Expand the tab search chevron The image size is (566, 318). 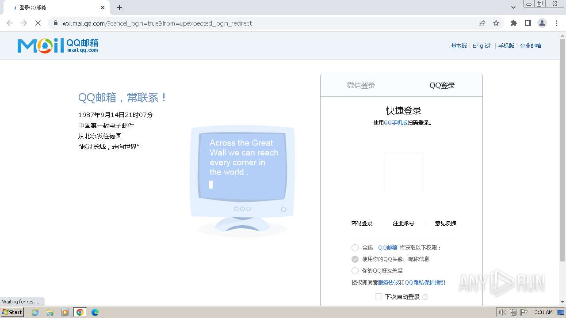coord(513,8)
